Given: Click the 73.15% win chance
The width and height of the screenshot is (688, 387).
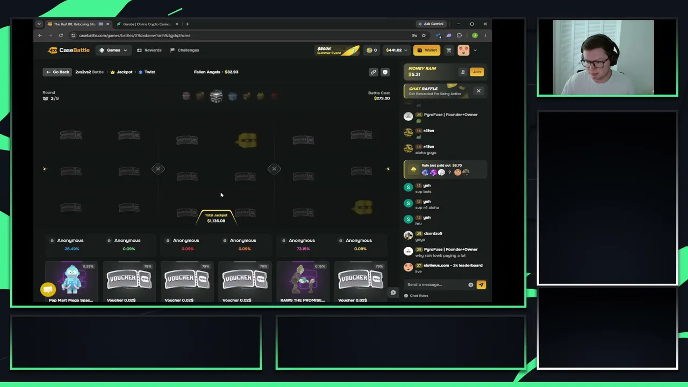Looking at the screenshot, I should coord(303,249).
